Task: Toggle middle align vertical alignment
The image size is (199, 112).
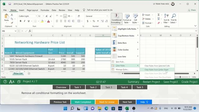Action: pos(61,16)
